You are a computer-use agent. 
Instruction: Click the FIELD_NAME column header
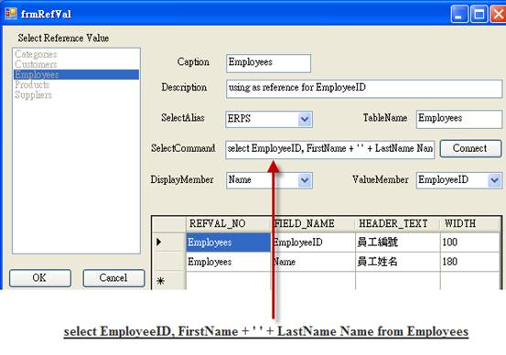point(313,224)
